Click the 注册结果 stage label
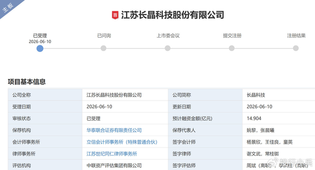The width and height of the screenshot is (315, 170). 296,36
